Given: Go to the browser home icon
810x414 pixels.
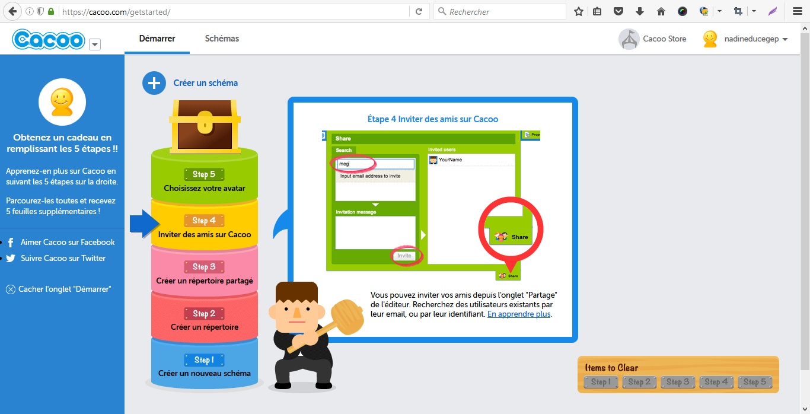Looking at the screenshot, I should click(661, 11).
